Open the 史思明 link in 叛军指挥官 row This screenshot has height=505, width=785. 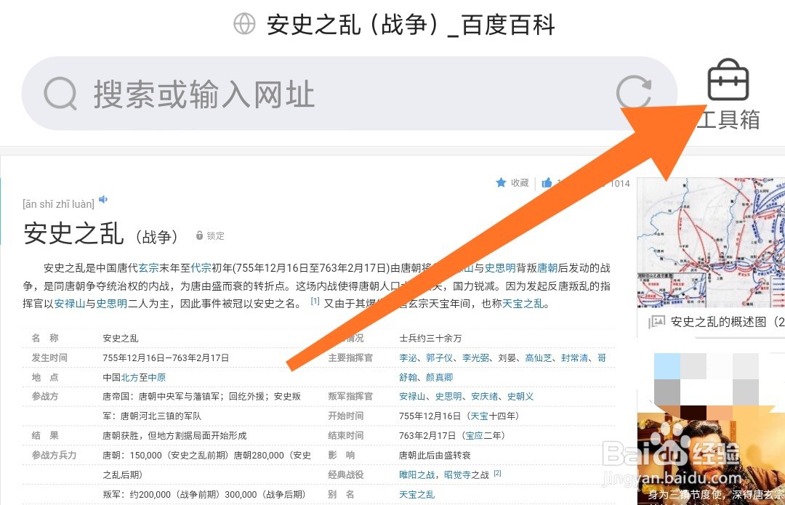pyautogui.click(x=448, y=397)
